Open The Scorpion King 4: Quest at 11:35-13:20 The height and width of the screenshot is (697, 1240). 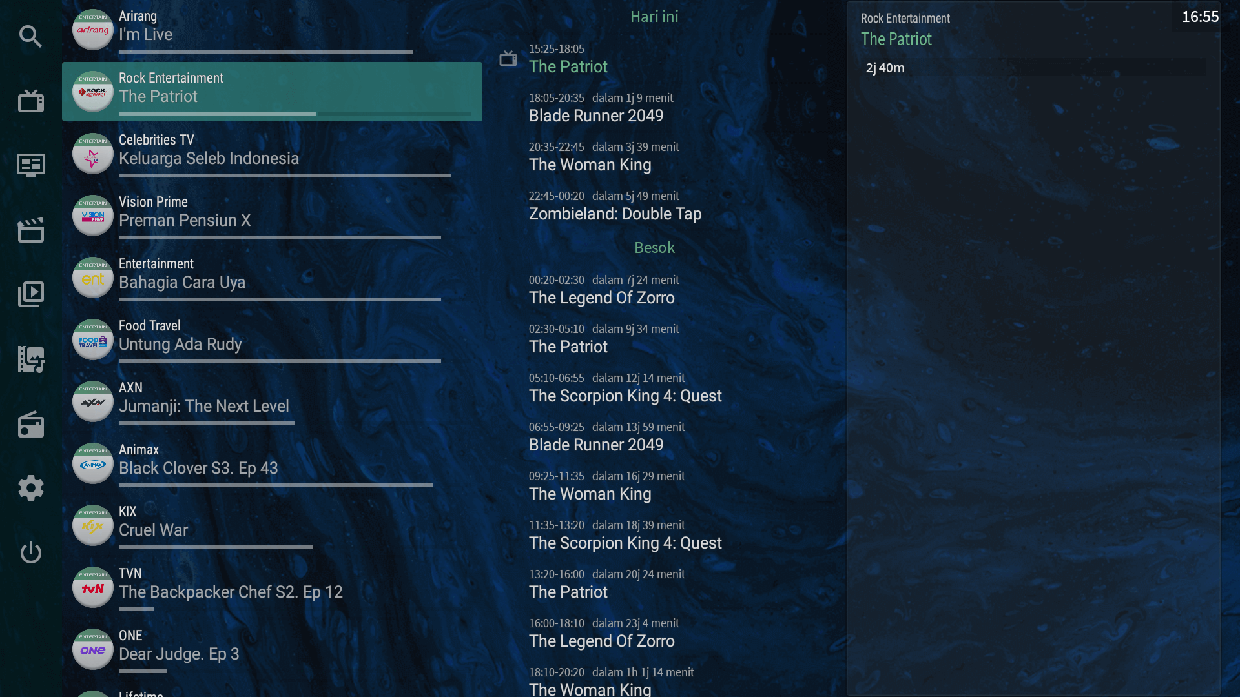point(654,534)
